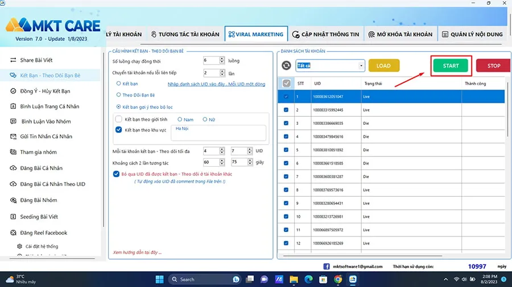512x287 pixels.
Task: Click the Seeding Bài Viết sidebar icon
Action: [14, 217]
